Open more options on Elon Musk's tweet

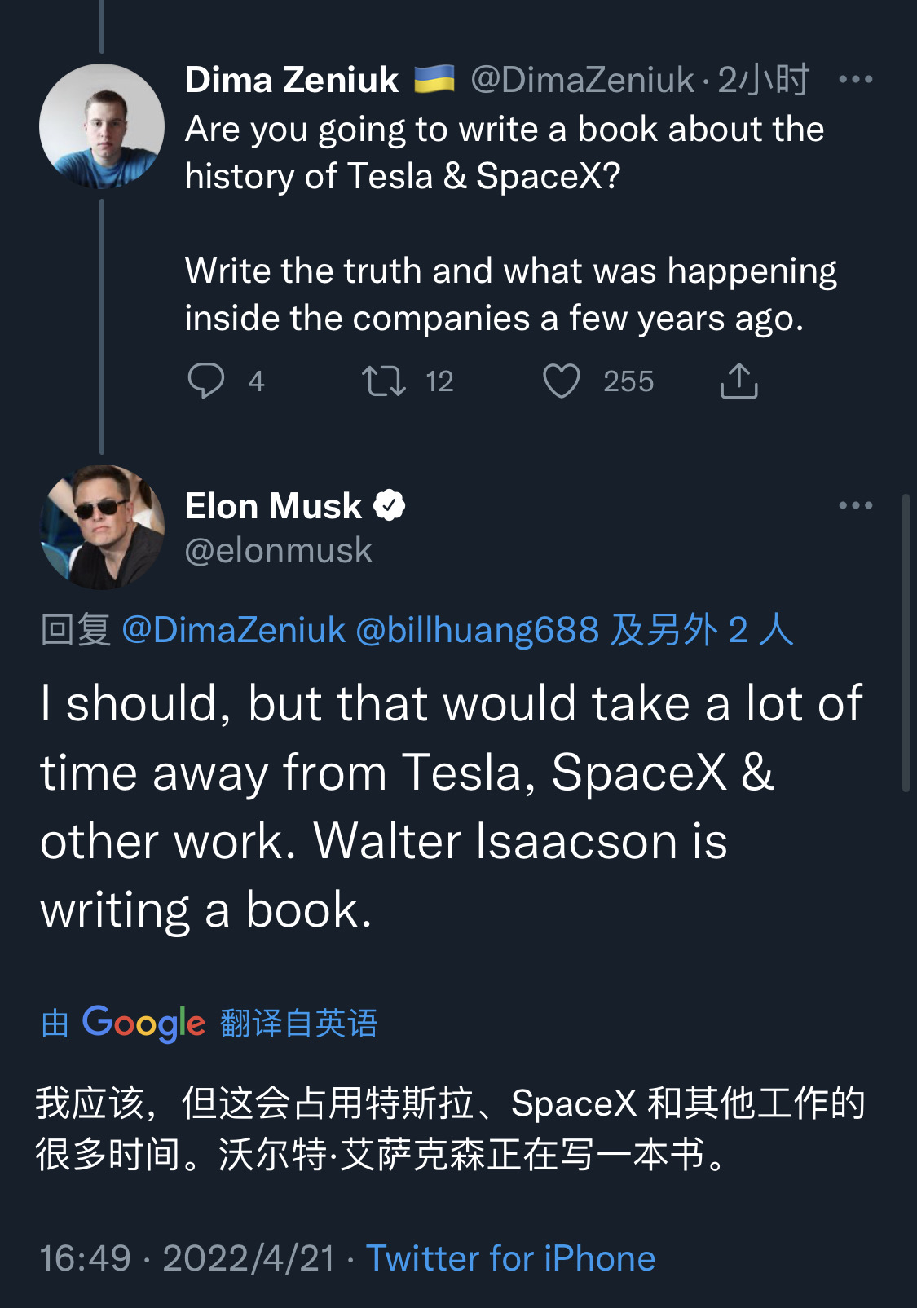[855, 505]
